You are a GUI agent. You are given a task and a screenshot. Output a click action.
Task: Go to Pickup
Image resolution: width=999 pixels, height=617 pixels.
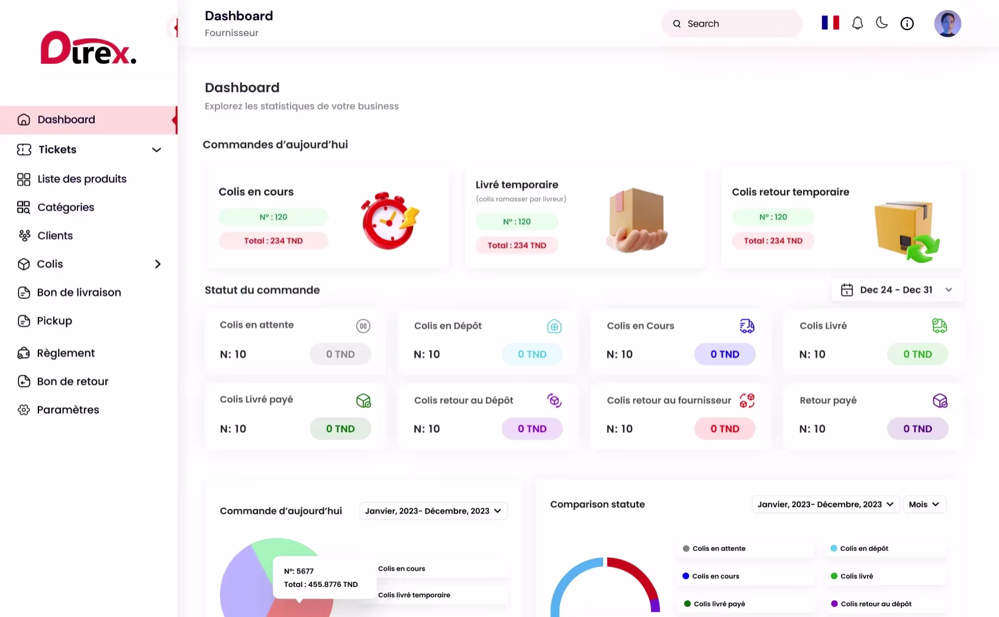click(x=54, y=321)
